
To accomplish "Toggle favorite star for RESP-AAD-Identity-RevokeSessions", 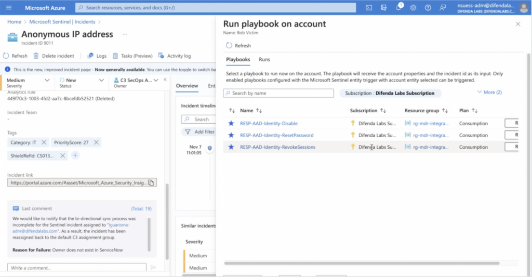I will click(x=231, y=147).
